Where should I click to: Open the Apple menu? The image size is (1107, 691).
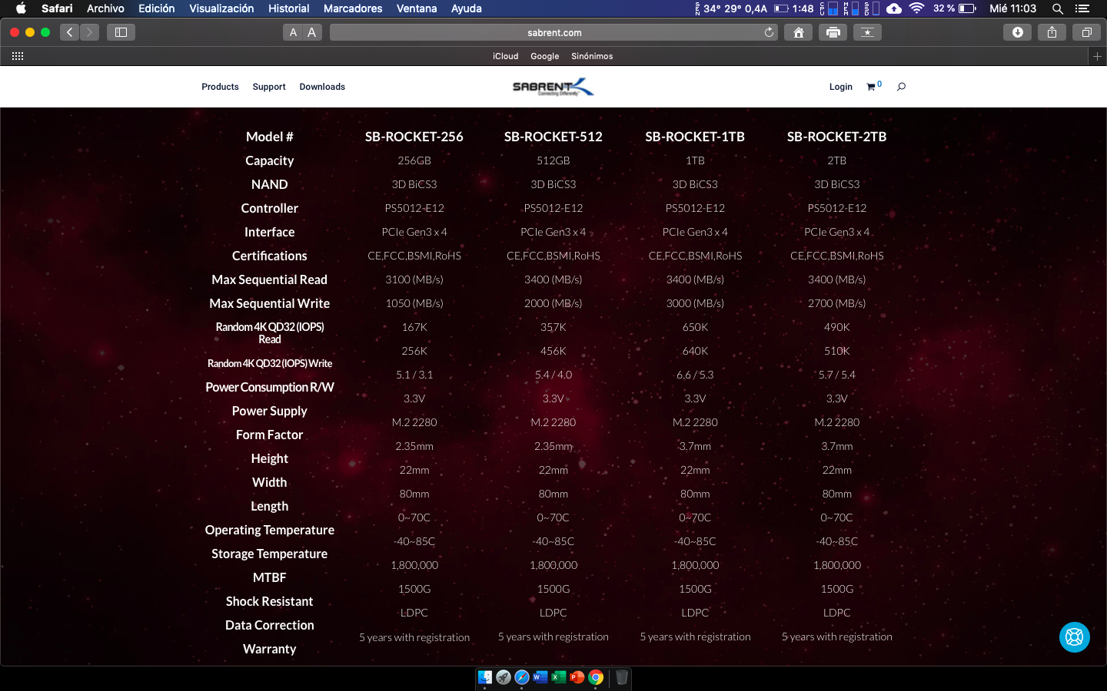click(x=21, y=8)
